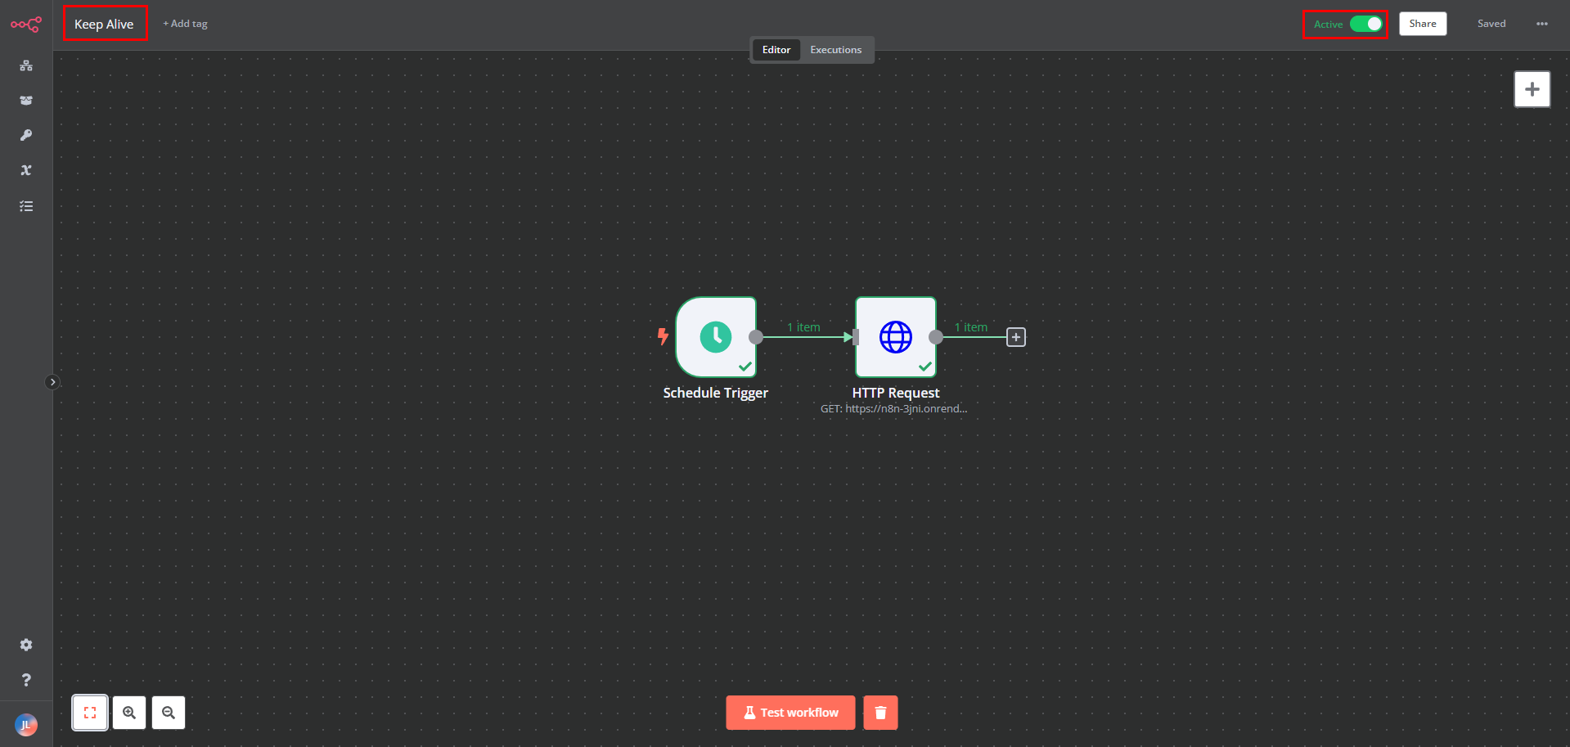Open Variables via the x icon
Screen dimensions: 1570x747
coord(26,170)
